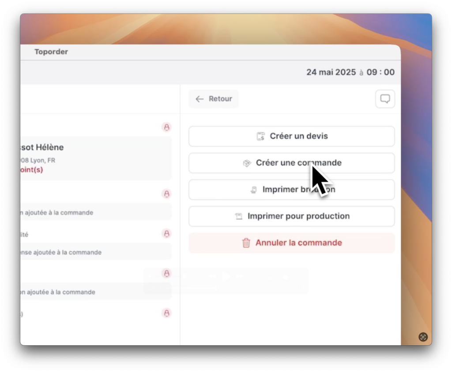Click the icon left of Imprimer pour production
This screenshot has height=372, width=452.
click(239, 216)
